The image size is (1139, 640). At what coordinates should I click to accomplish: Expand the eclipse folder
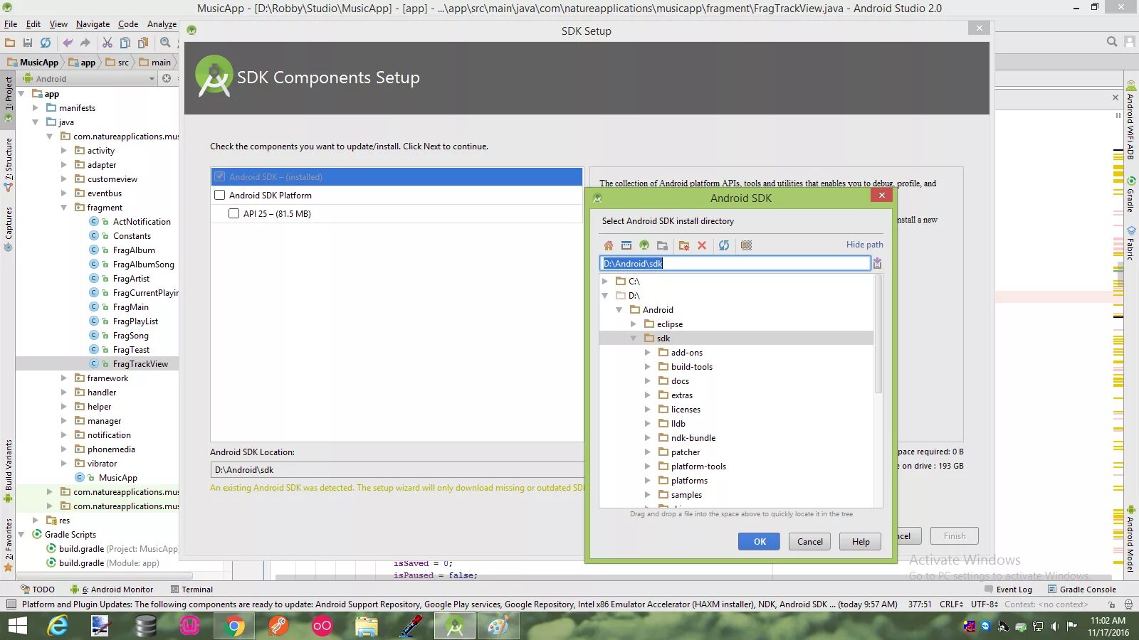[634, 324]
